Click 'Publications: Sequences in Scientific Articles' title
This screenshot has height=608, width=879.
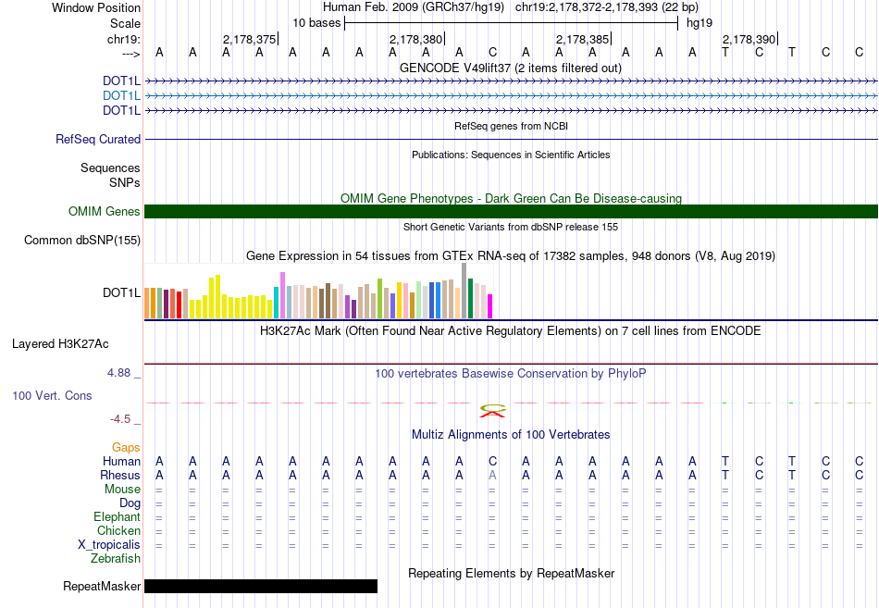point(511,155)
